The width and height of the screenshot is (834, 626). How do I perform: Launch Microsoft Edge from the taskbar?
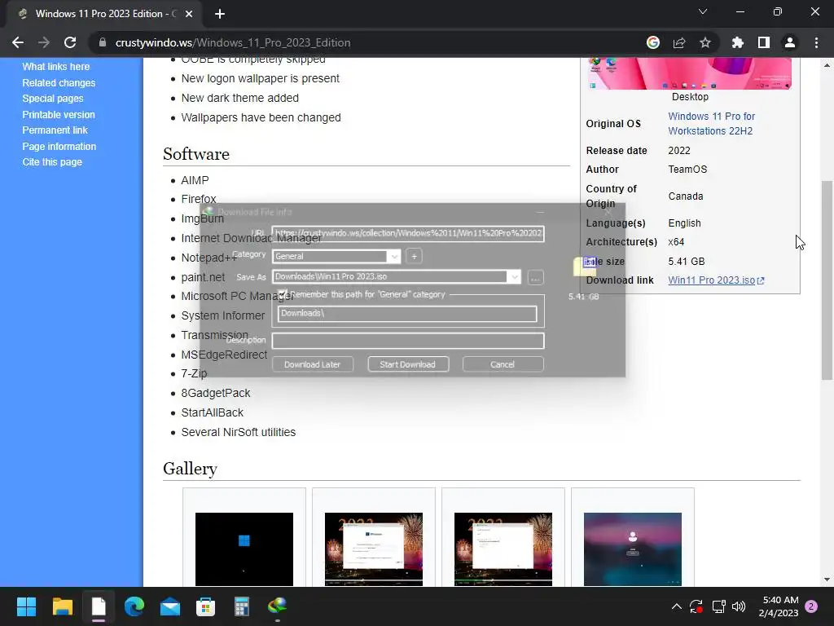coord(134,606)
